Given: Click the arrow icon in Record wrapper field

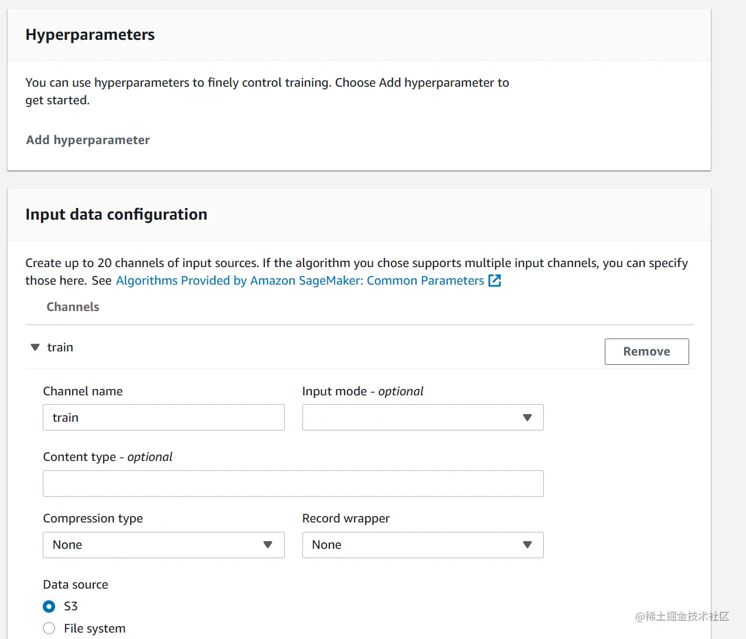Looking at the screenshot, I should pos(527,545).
